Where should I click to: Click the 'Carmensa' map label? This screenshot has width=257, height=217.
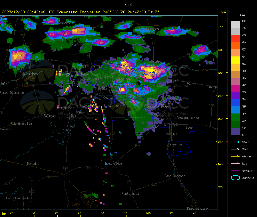(175, 144)
